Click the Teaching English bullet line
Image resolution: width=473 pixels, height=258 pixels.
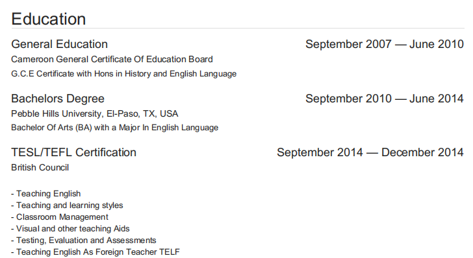click(46, 194)
